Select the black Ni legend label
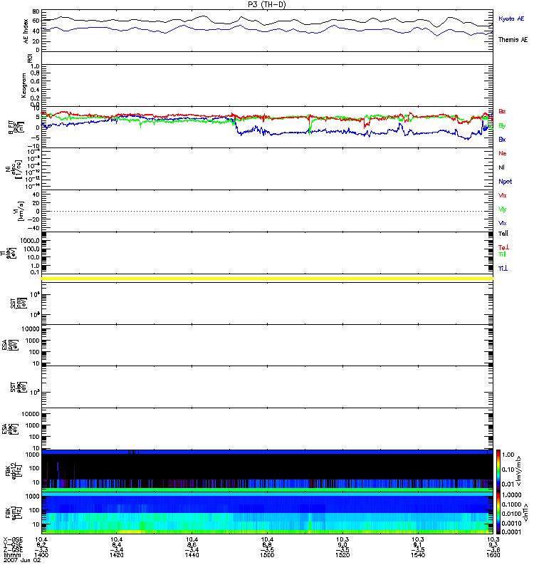This screenshot has width=534, height=570. coord(502,167)
